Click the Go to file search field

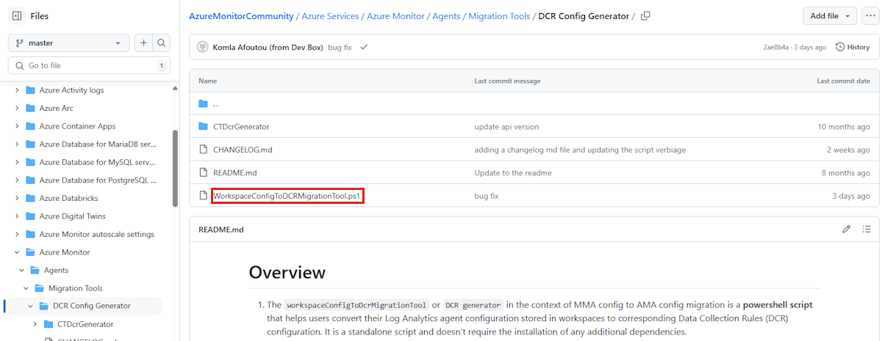[x=88, y=65]
